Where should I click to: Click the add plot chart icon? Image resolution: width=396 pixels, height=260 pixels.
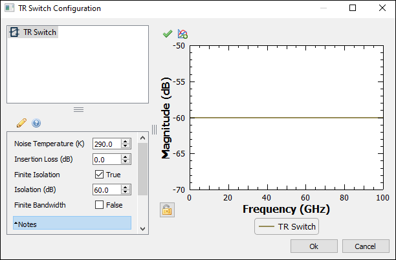pos(182,34)
